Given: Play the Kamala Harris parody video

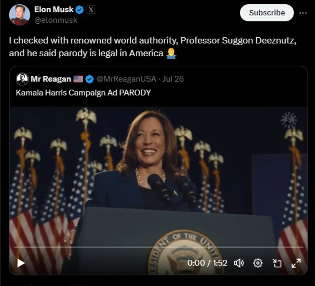Looking at the screenshot, I should (x=21, y=263).
